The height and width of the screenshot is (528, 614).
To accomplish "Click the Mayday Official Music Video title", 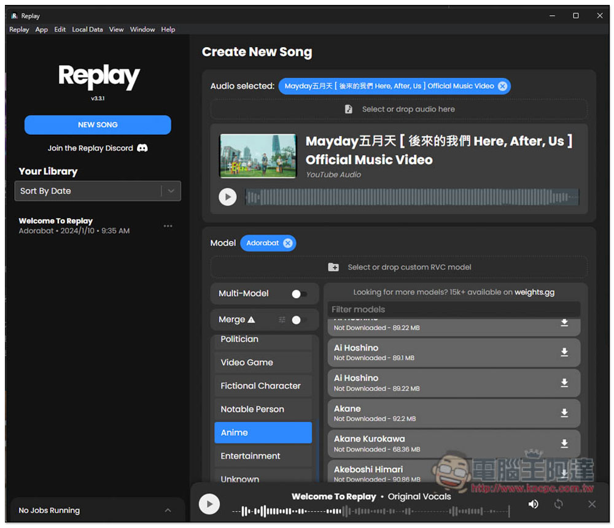I will tap(438, 150).
